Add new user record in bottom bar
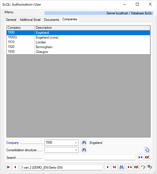The width and height of the screenshot is (157, 174). pyautogui.click(x=130, y=167)
